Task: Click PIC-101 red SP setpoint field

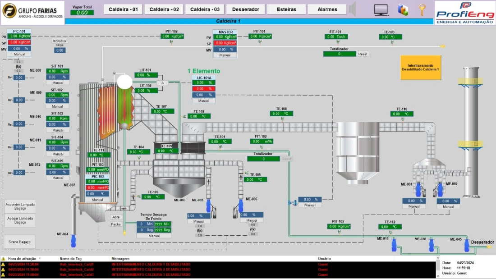Action: tap(19, 42)
